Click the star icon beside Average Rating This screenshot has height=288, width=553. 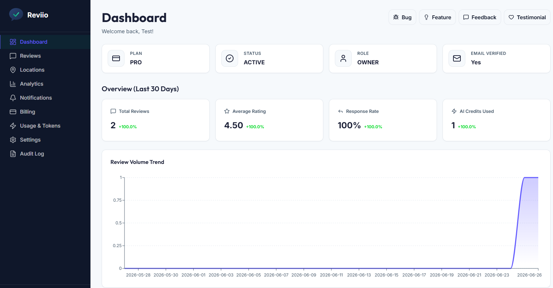pyautogui.click(x=227, y=111)
